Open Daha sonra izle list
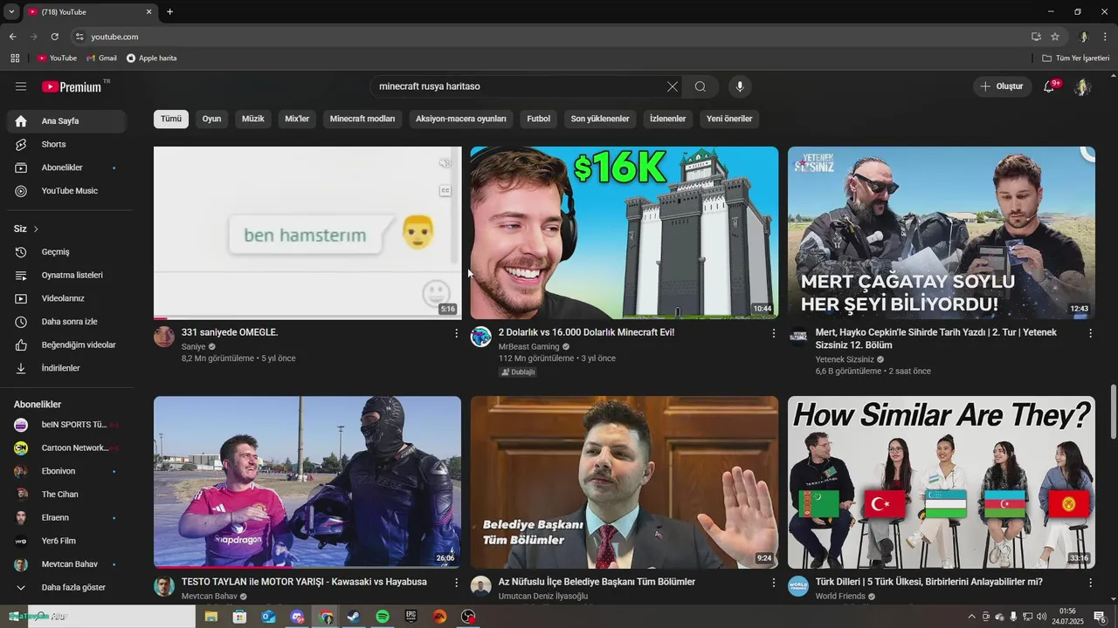1118x628 pixels. (x=67, y=322)
